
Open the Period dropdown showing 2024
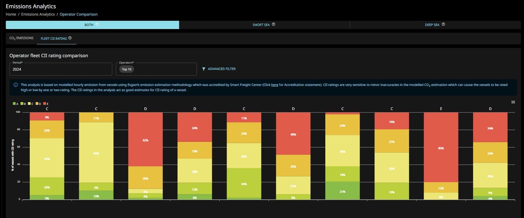click(61, 69)
